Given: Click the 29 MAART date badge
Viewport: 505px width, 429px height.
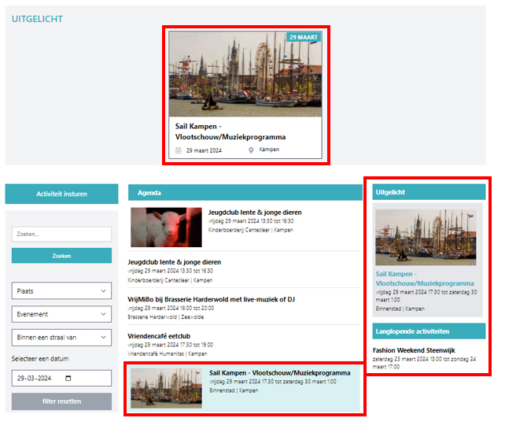Looking at the screenshot, I should point(304,38).
